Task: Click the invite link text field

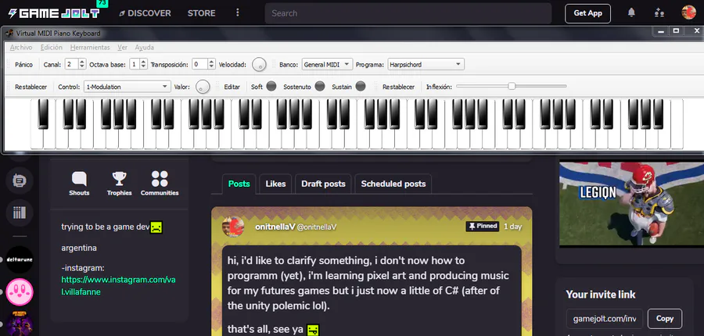Action: [605, 319]
